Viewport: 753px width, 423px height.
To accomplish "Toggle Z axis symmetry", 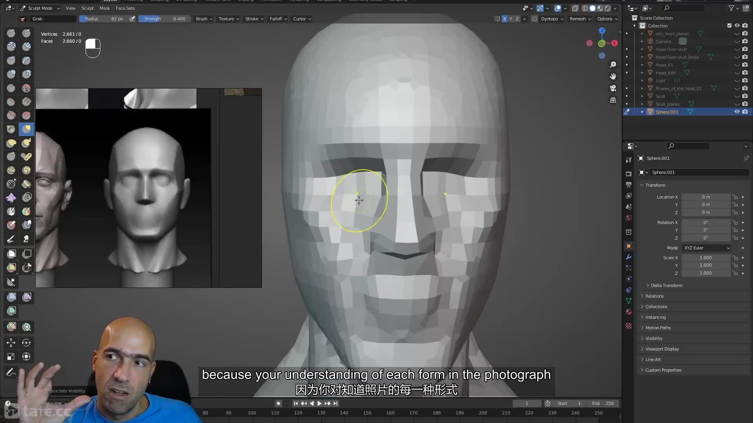I will point(517,19).
